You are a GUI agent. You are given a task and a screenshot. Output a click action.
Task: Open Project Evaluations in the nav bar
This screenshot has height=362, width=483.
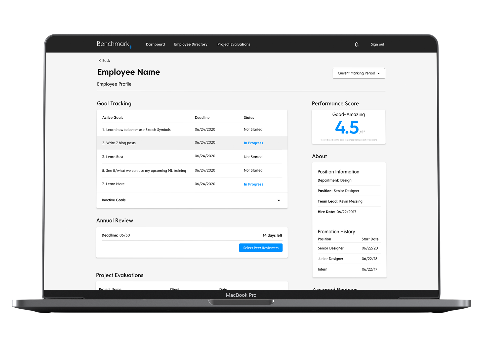(x=234, y=44)
